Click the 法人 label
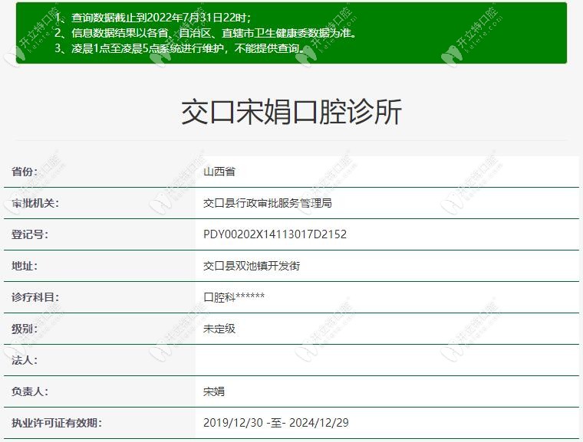 pos(25,360)
